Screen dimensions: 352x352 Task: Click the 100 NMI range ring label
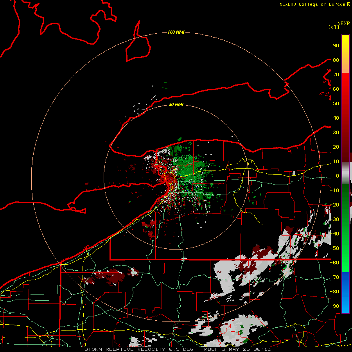176,32
